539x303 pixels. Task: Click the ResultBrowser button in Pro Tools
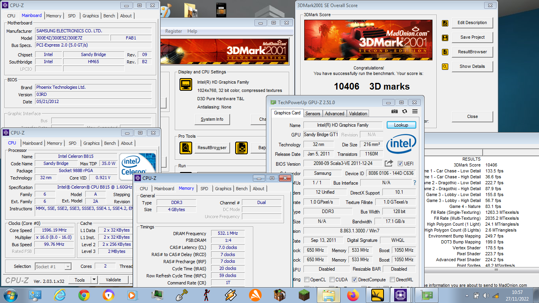tap(212, 148)
